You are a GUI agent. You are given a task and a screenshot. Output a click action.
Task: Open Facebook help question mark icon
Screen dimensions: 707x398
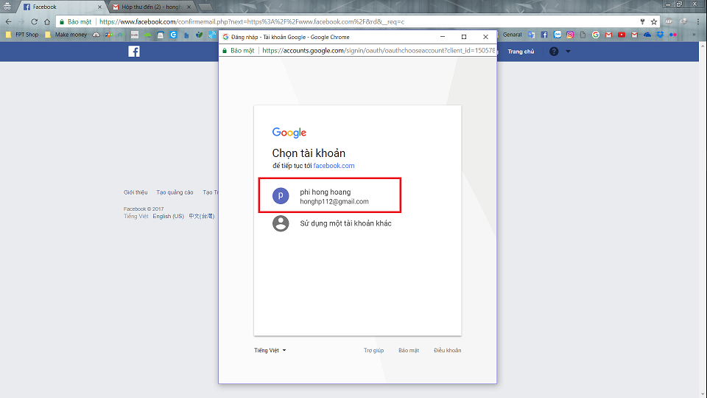pos(554,52)
